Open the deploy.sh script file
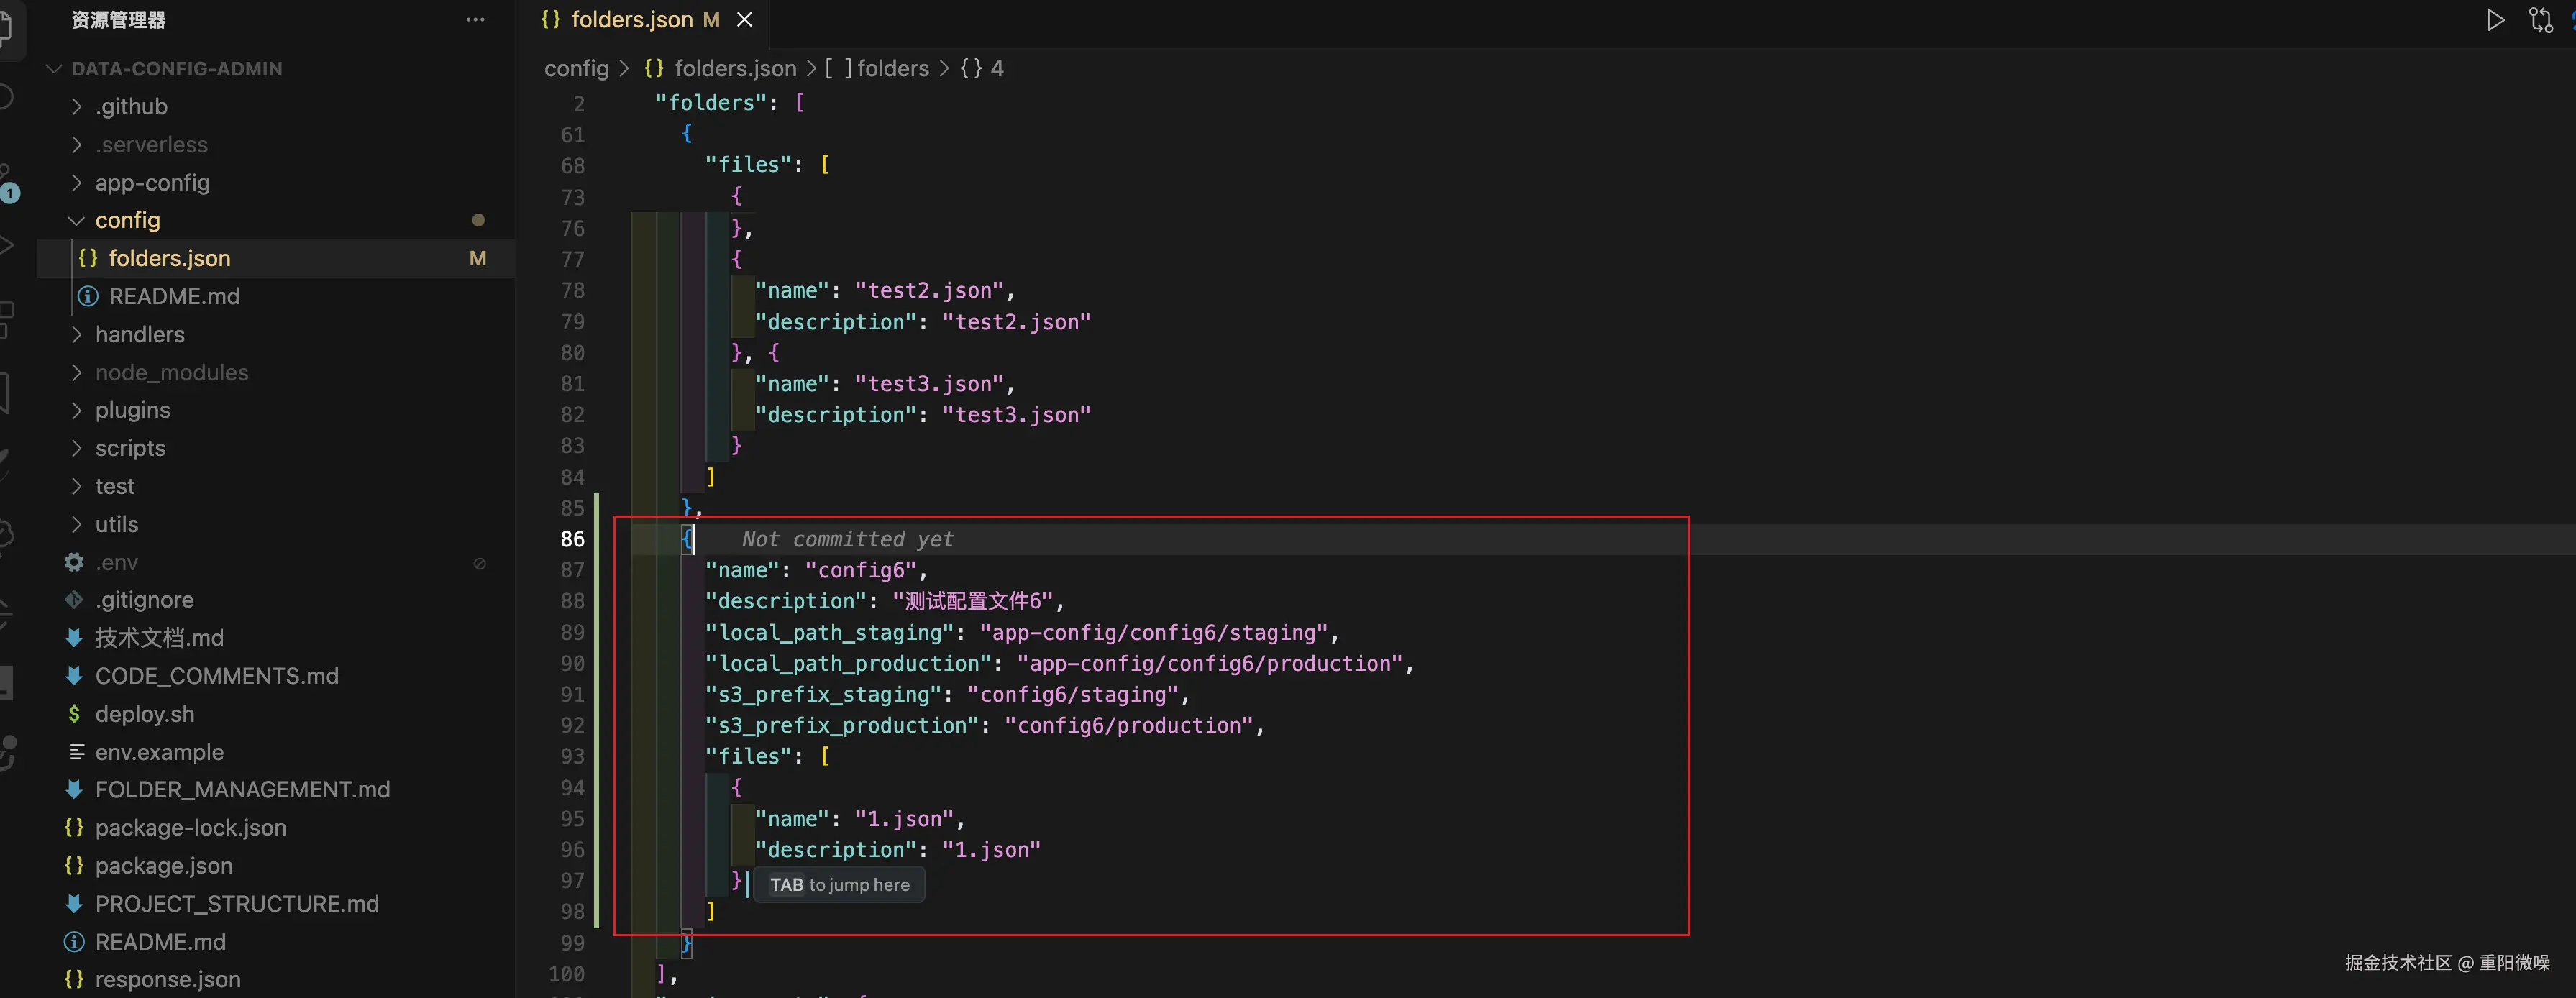This screenshot has width=2576, height=998. [x=144, y=714]
